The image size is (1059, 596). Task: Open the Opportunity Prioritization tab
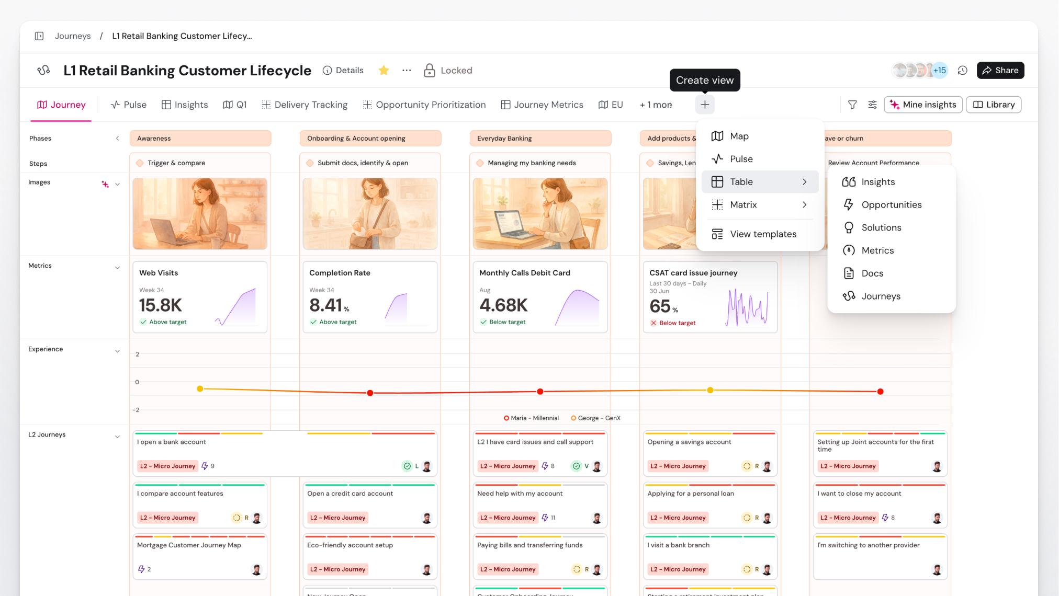pos(424,105)
